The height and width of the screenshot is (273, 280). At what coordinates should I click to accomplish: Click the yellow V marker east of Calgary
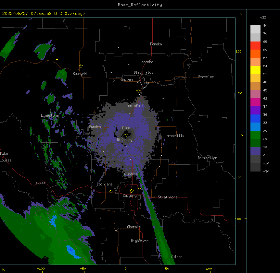(139, 189)
